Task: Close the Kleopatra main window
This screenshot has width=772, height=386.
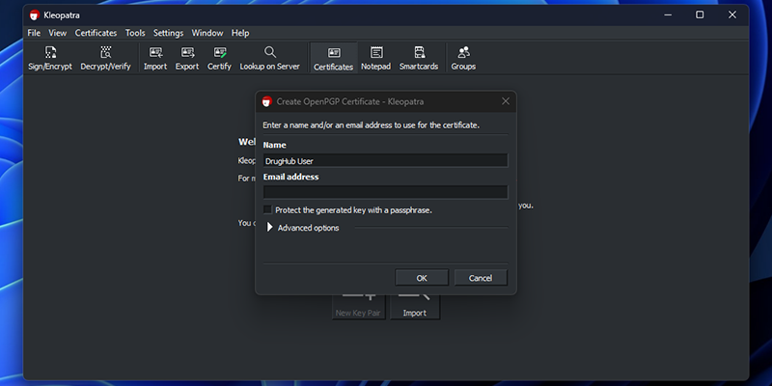Action: pos(732,14)
